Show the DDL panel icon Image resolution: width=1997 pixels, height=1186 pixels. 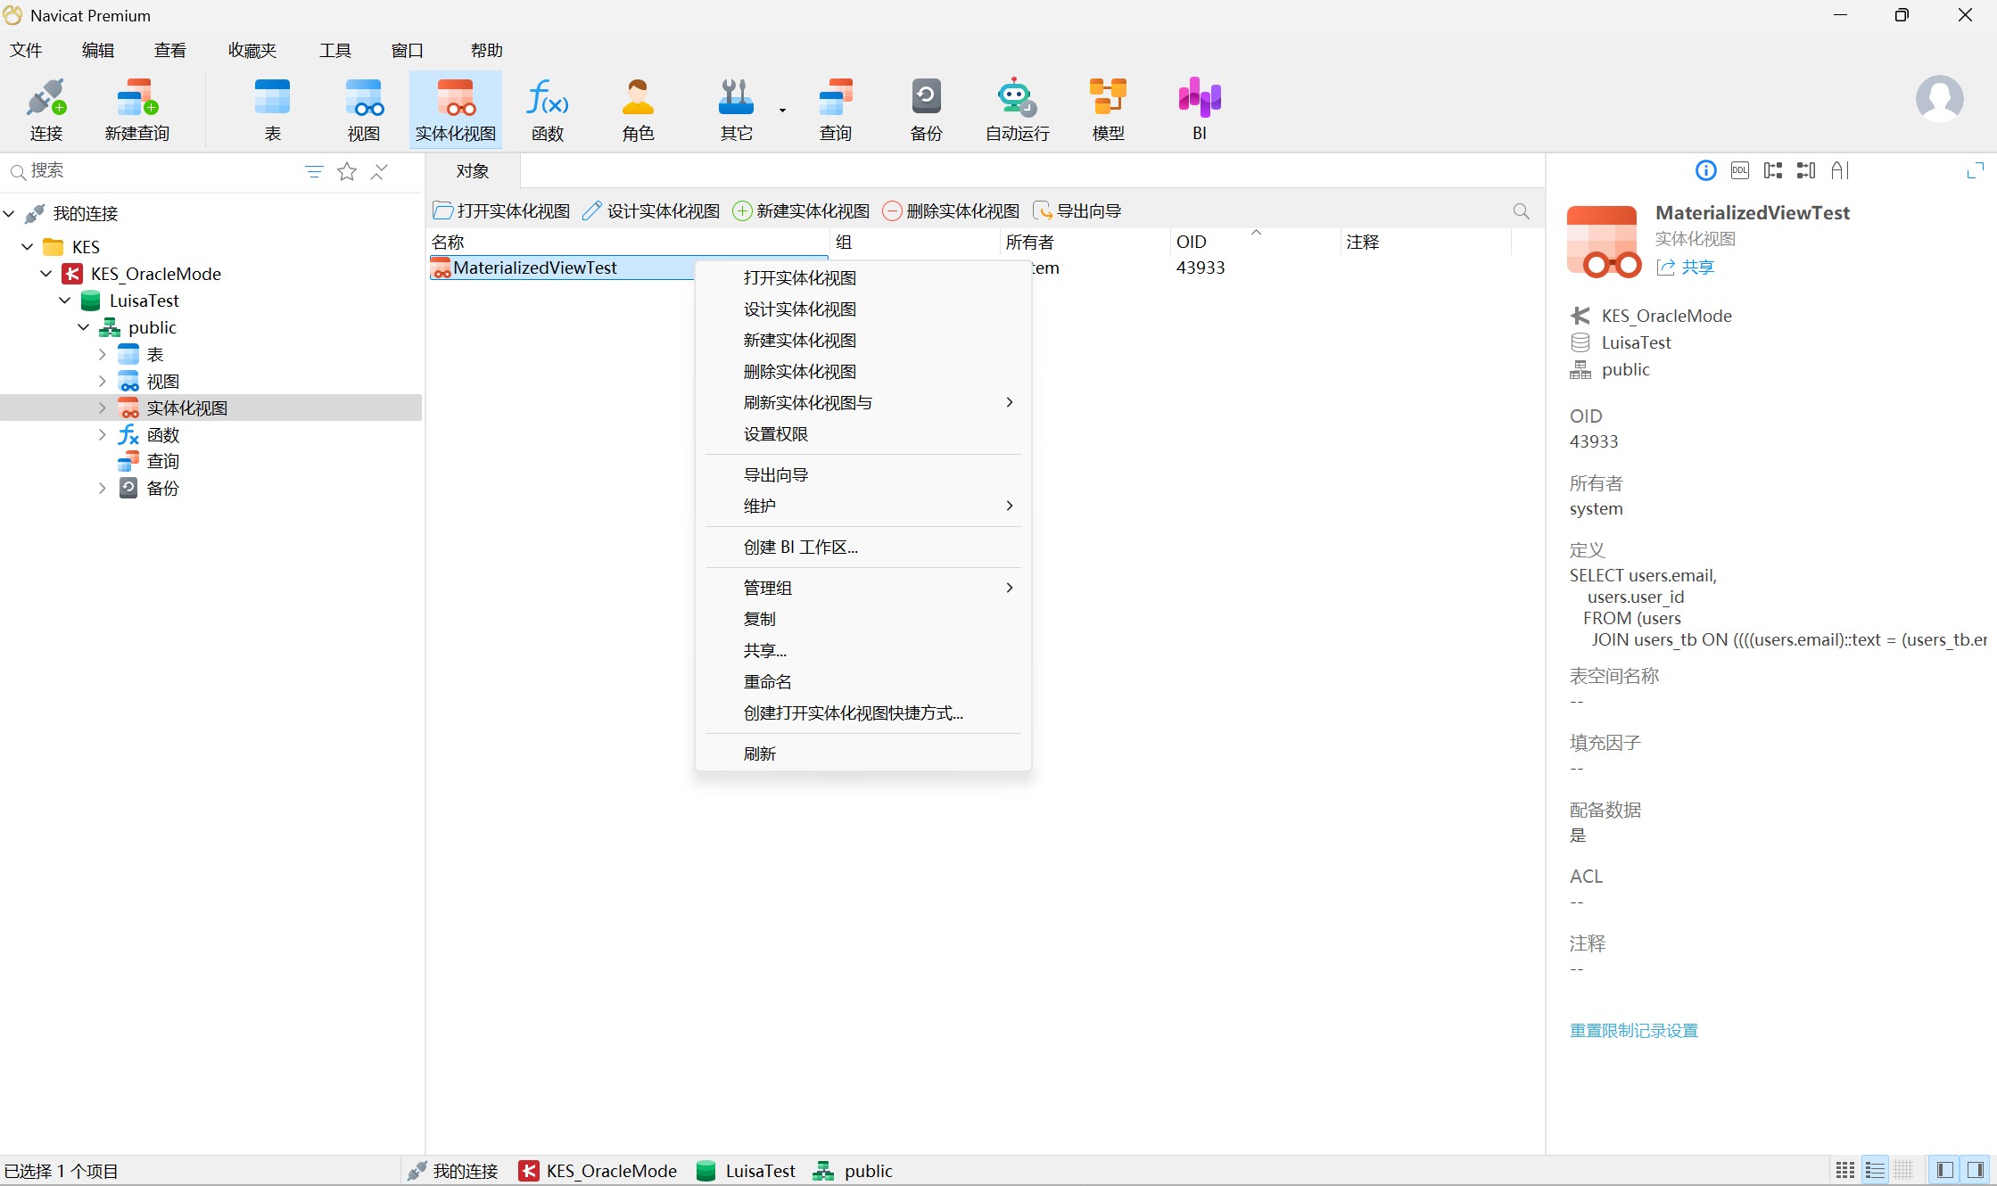1739,170
